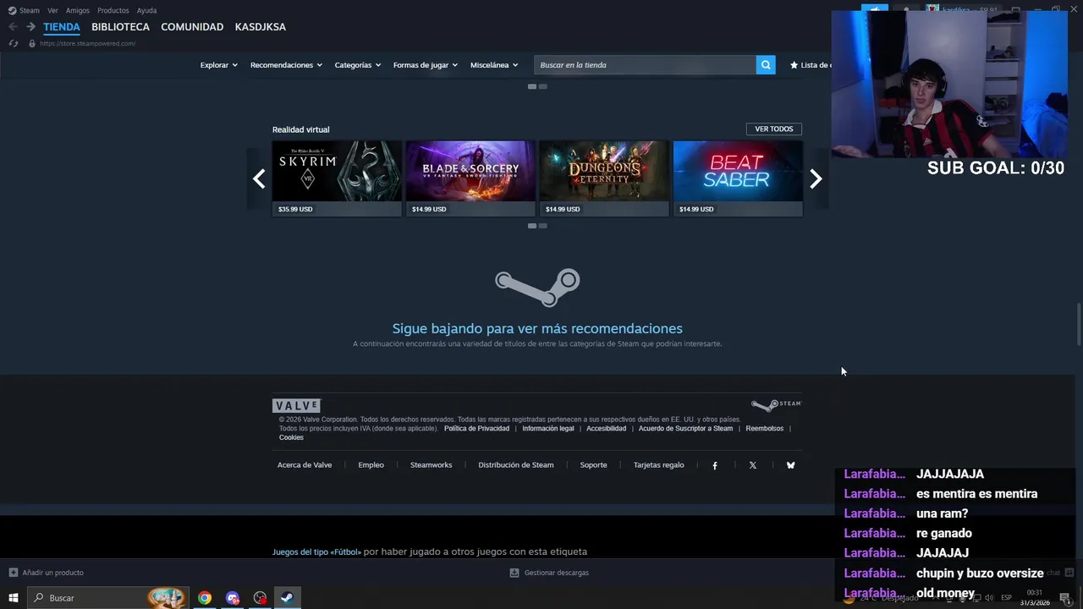Switch to the TIENDA tab
Screen dimensions: 1083x609
coord(62,27)
